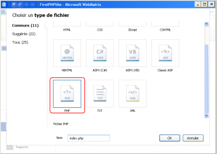Image resolution: width=217 pixels, height=154 pixels.
Task: Pick the XML file type icon
Action: click(x=133, y=93)
